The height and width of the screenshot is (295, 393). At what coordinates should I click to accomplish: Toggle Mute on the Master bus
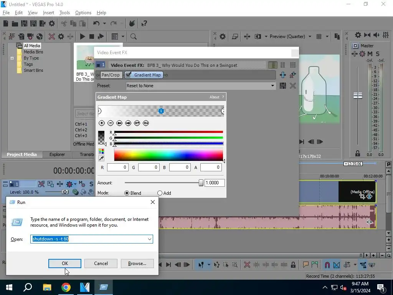click(370, 54)
